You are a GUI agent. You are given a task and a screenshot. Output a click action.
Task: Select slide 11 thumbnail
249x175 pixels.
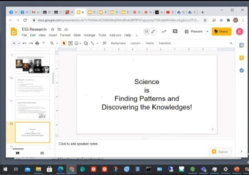(32, 109)
